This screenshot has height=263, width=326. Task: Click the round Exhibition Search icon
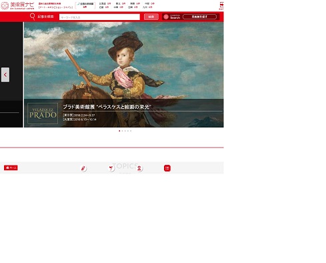166,17
